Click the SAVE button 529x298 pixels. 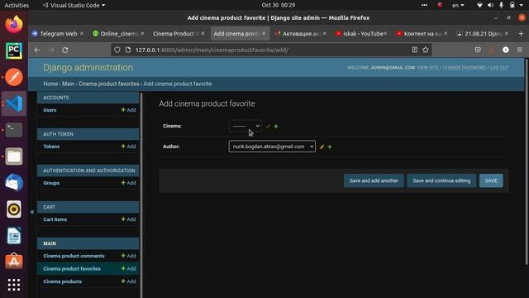[x=491, y=180]
